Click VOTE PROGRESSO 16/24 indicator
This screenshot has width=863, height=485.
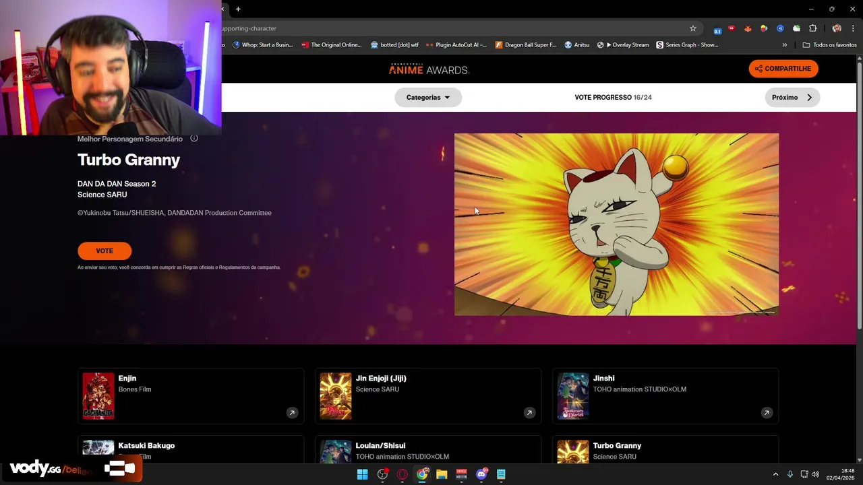613,97
